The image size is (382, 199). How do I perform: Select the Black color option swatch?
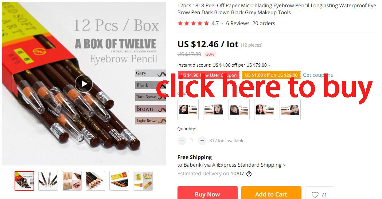coord(188,110)
